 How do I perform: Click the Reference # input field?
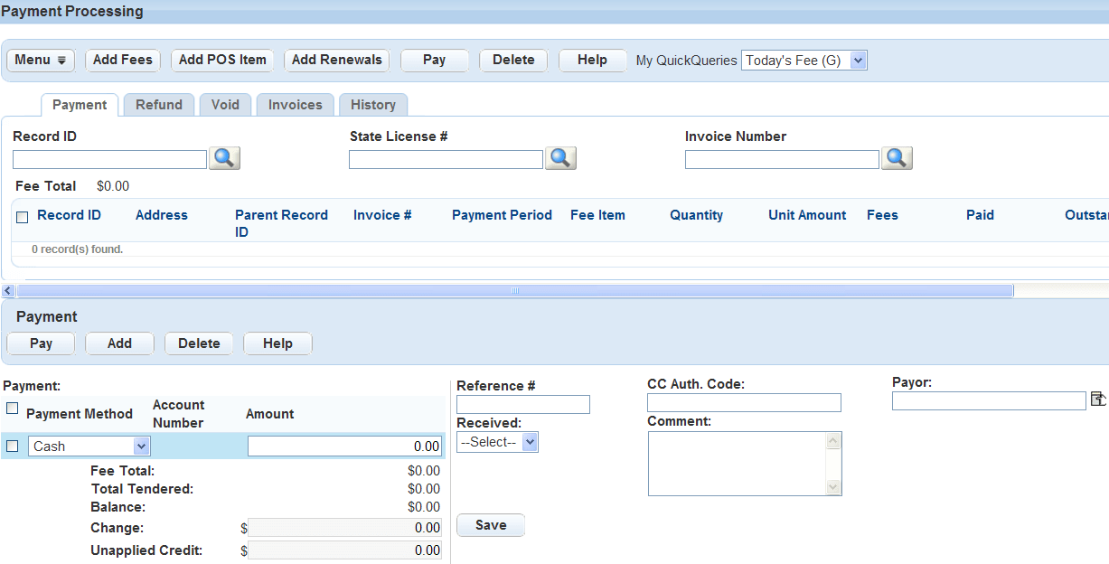click(x=522, y=404)
